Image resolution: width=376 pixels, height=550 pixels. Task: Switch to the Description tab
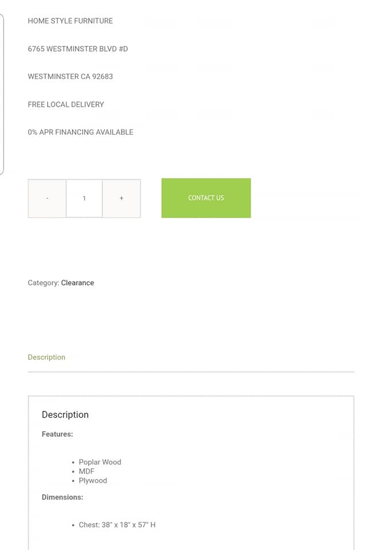(46, 357)
